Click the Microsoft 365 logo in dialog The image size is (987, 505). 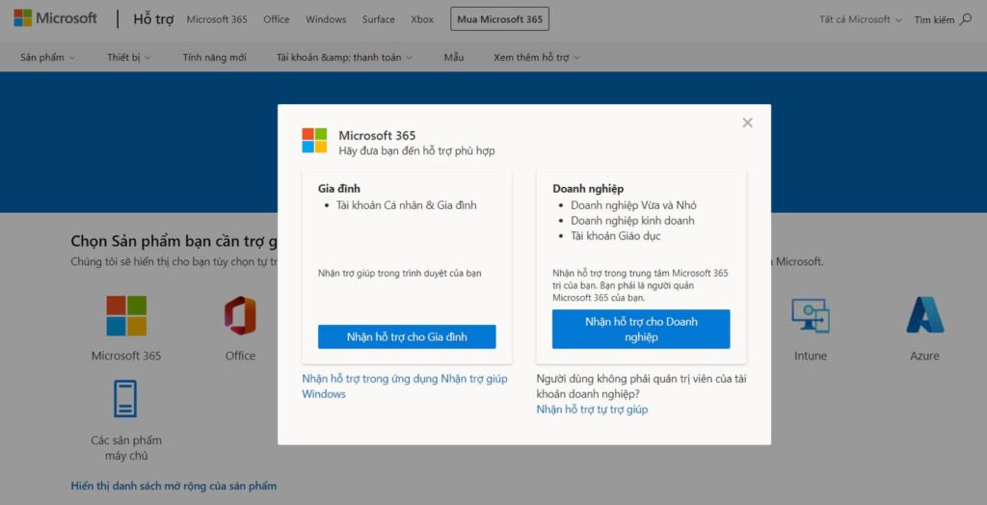point(314,141)
